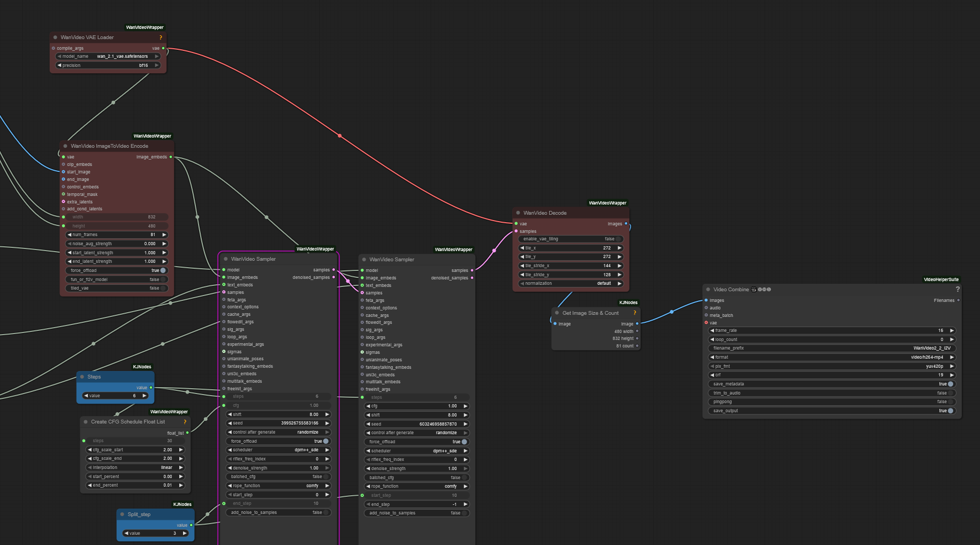Viewport: 980px width, 545px height.
Task: Increase Steps value with right arrow
Action: point(144,396)
